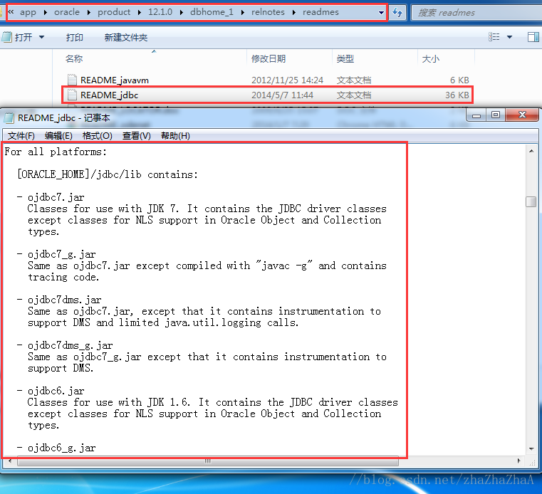Click the Notepad icon in title bar
Image resolution: width=542 pixels, height=494 pixels.
(9, 118)
